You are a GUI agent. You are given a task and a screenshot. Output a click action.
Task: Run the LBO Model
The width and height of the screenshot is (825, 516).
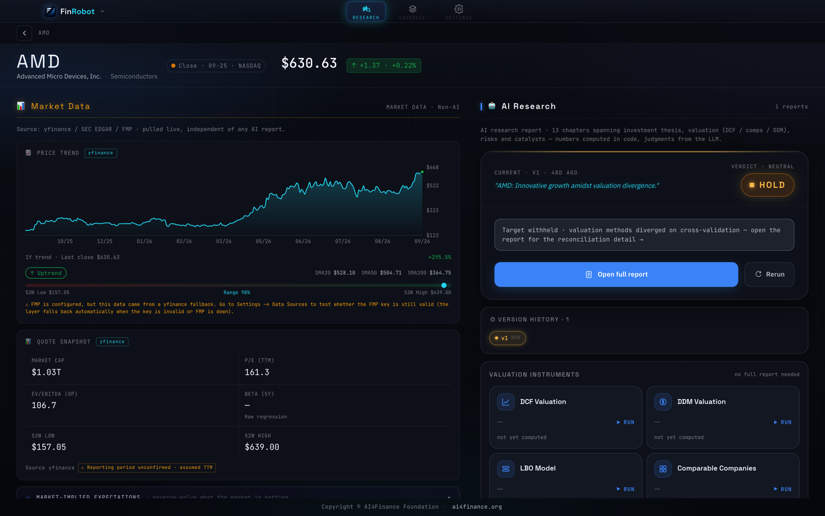[625, 489]
